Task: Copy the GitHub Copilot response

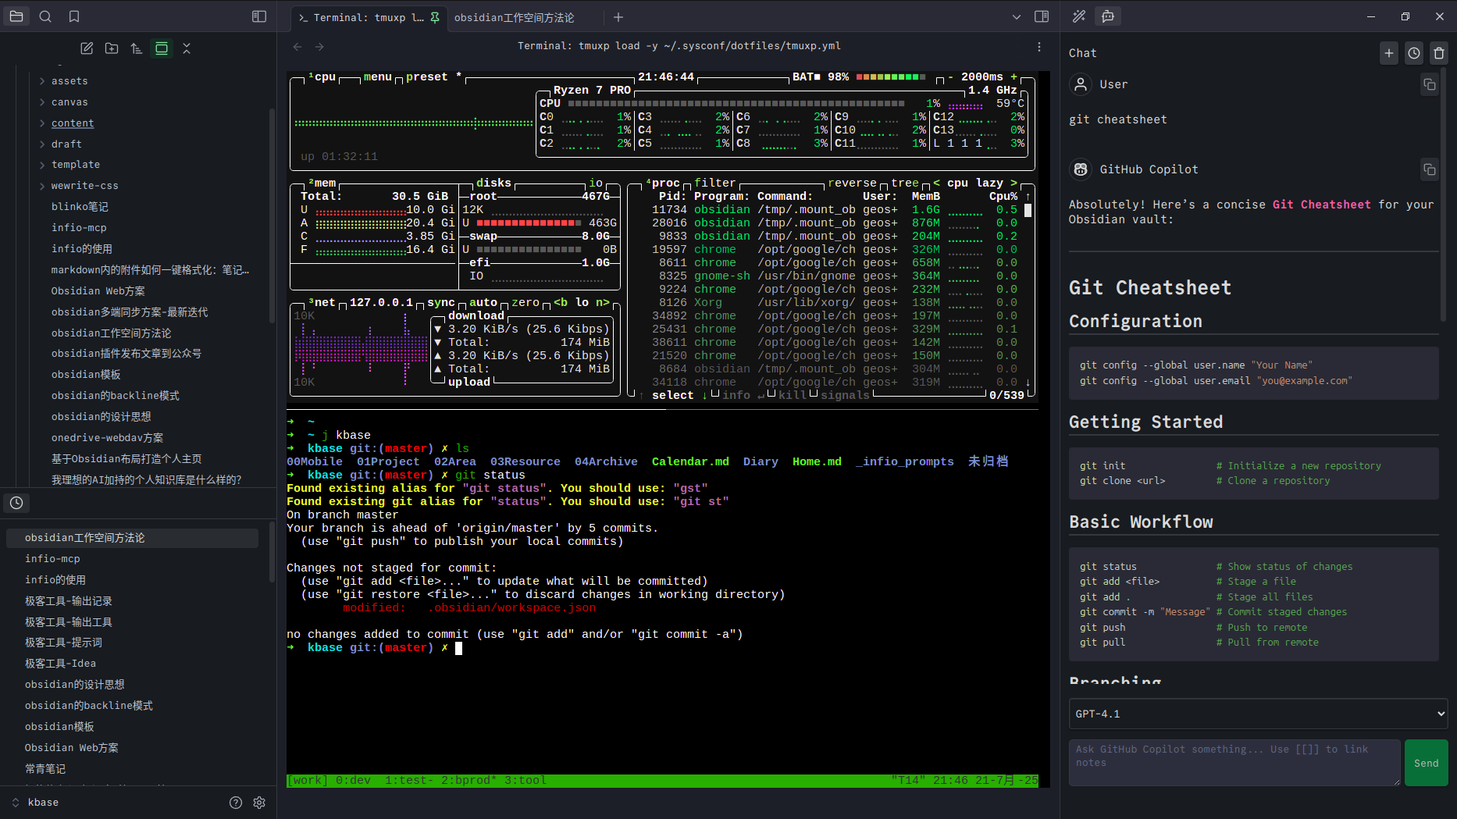Action: pos(1429,169)
